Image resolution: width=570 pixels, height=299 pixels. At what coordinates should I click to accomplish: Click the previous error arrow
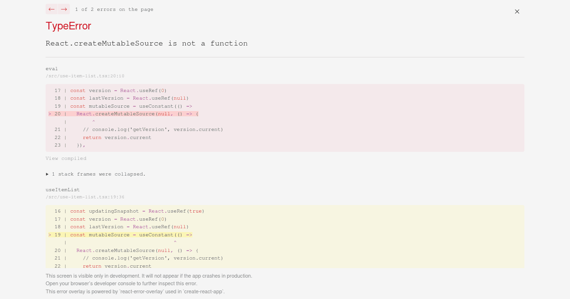(51, 9)
